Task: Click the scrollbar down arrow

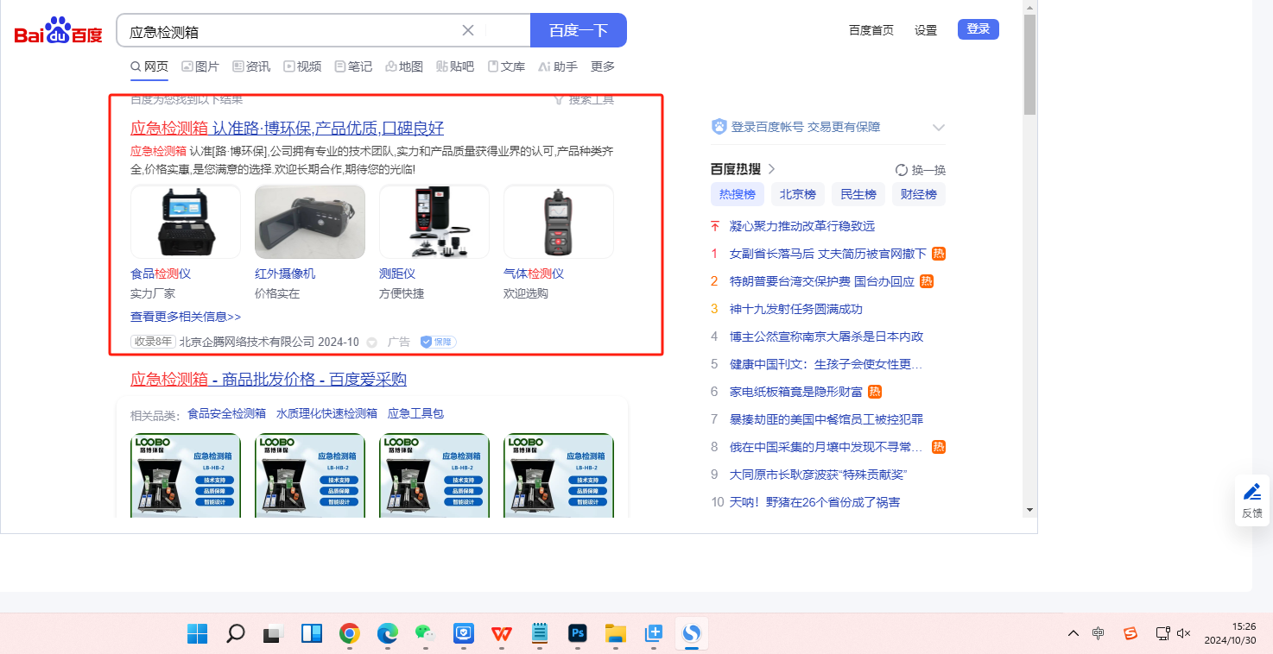Action: 1029,511
